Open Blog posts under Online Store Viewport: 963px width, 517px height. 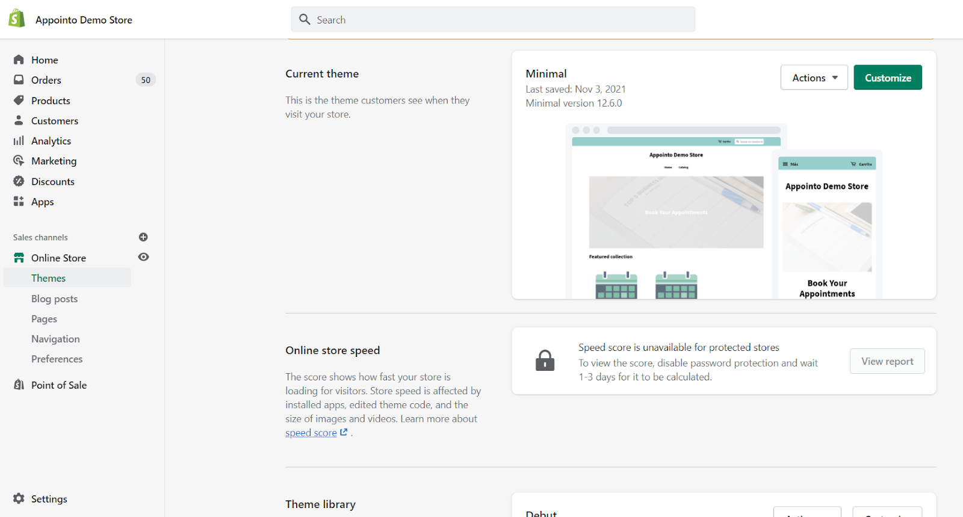[54, 299]
